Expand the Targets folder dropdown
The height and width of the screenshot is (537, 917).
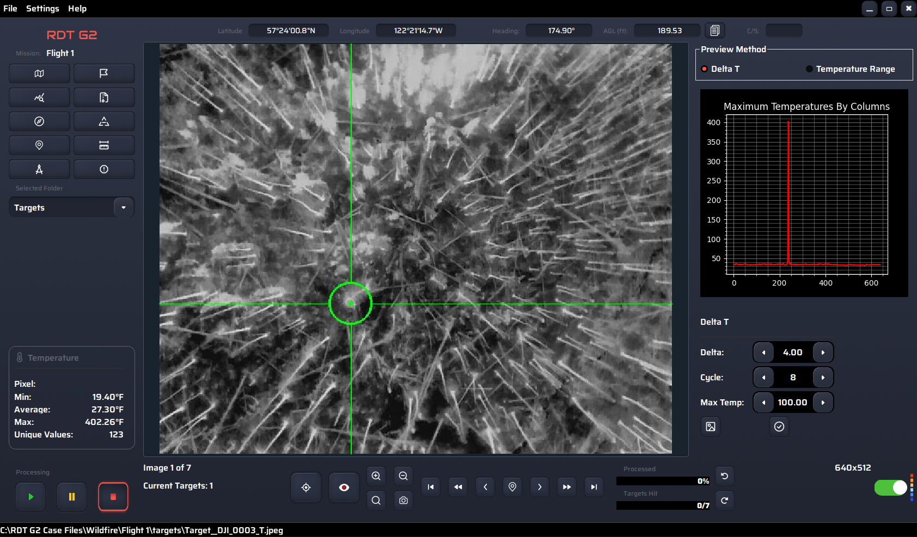(124, 207)
